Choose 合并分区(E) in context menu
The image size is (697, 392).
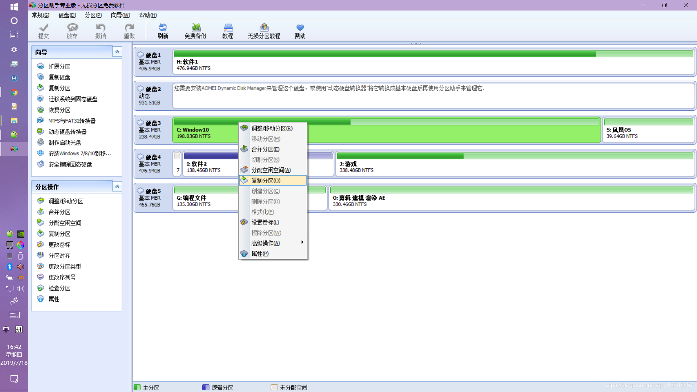coord(273,149)
